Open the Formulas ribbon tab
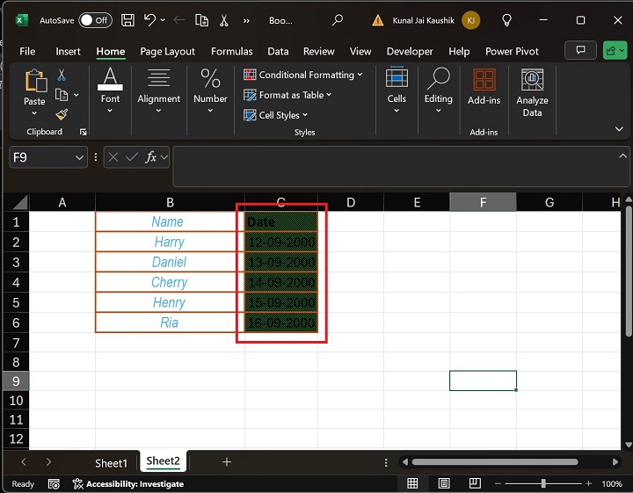This screenshot has height=493, width=633. coord(231,51)
